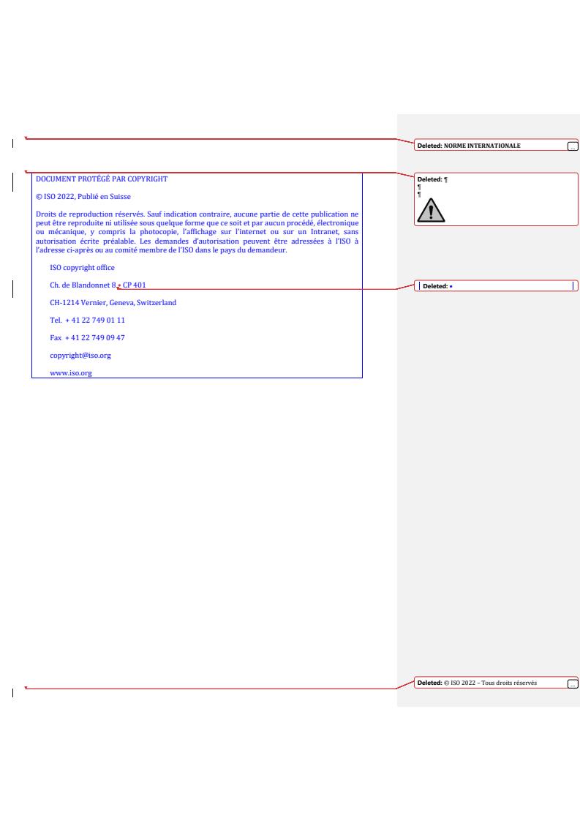Expand the ellipsis on the Tous droits réservés balloon
The width and height of the screenshot is (580, 821).
[x=573, y=683]
